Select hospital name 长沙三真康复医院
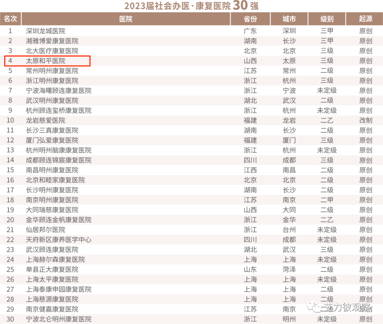 coord(52,130)
